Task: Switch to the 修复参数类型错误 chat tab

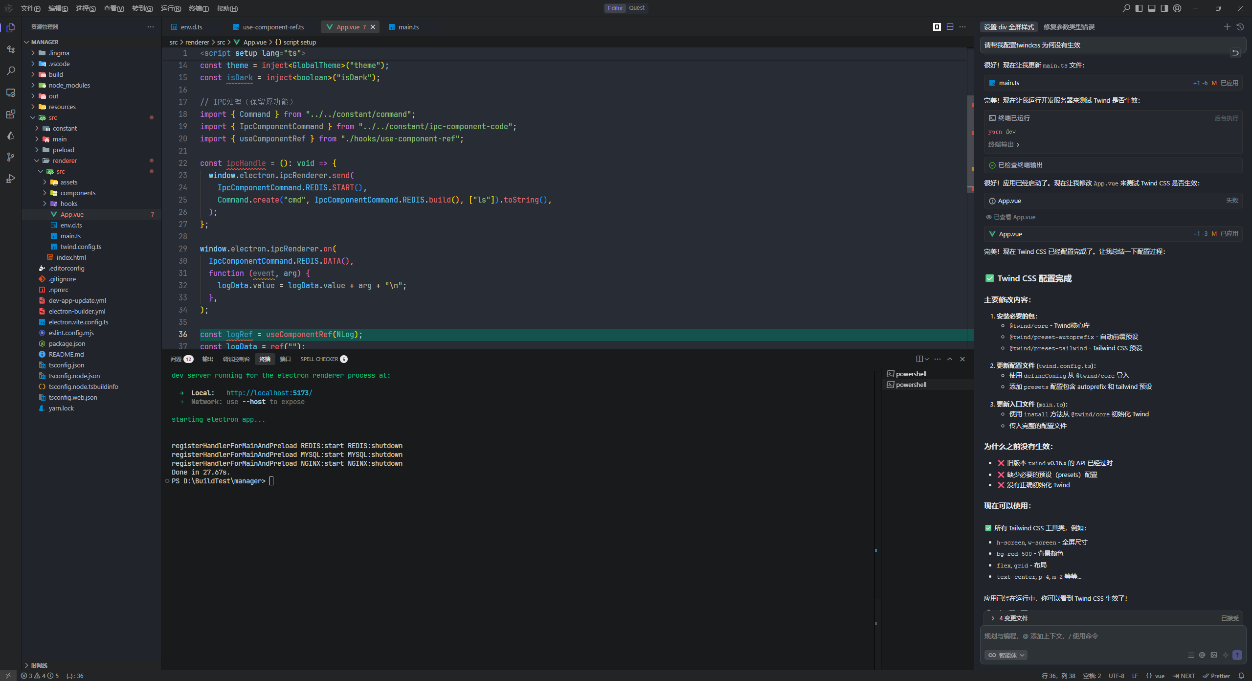Action: tap(1069, 27)
